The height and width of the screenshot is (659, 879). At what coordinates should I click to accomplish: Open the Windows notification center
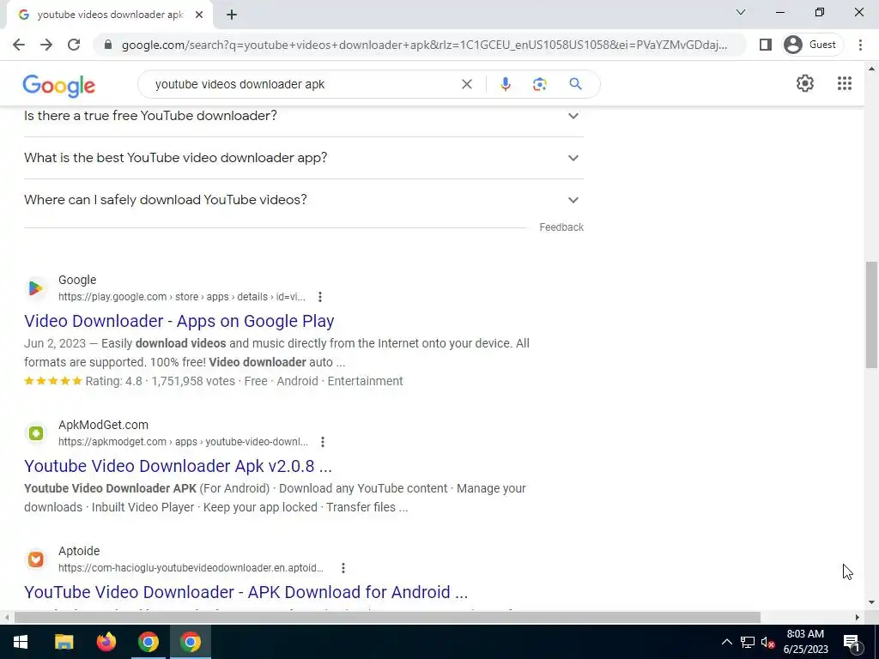[852, 643]
